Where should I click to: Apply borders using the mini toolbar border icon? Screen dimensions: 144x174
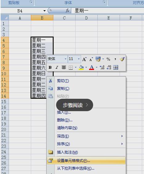71,67
